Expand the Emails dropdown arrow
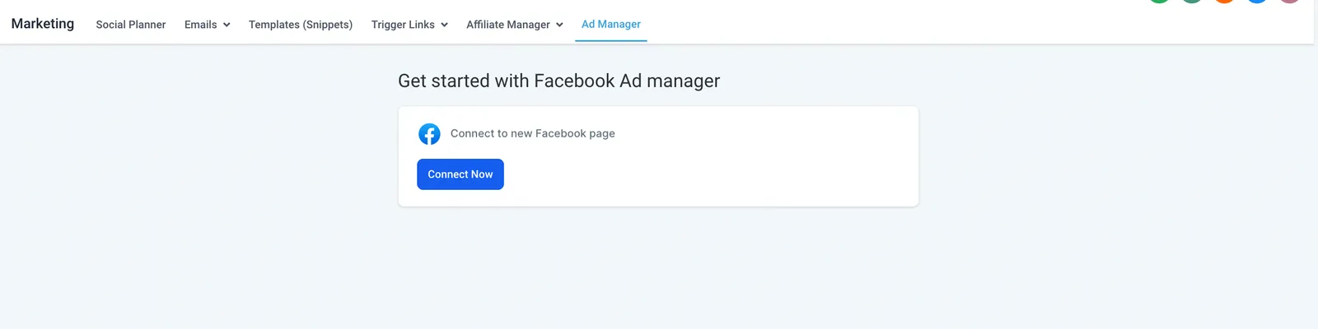The height and width of the screenshot is (329, 1318). 227,25
